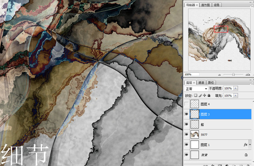Click the lock transparent pixels icon
The height and width of the screenshot is (166, 254).
(x=196, y=95)
